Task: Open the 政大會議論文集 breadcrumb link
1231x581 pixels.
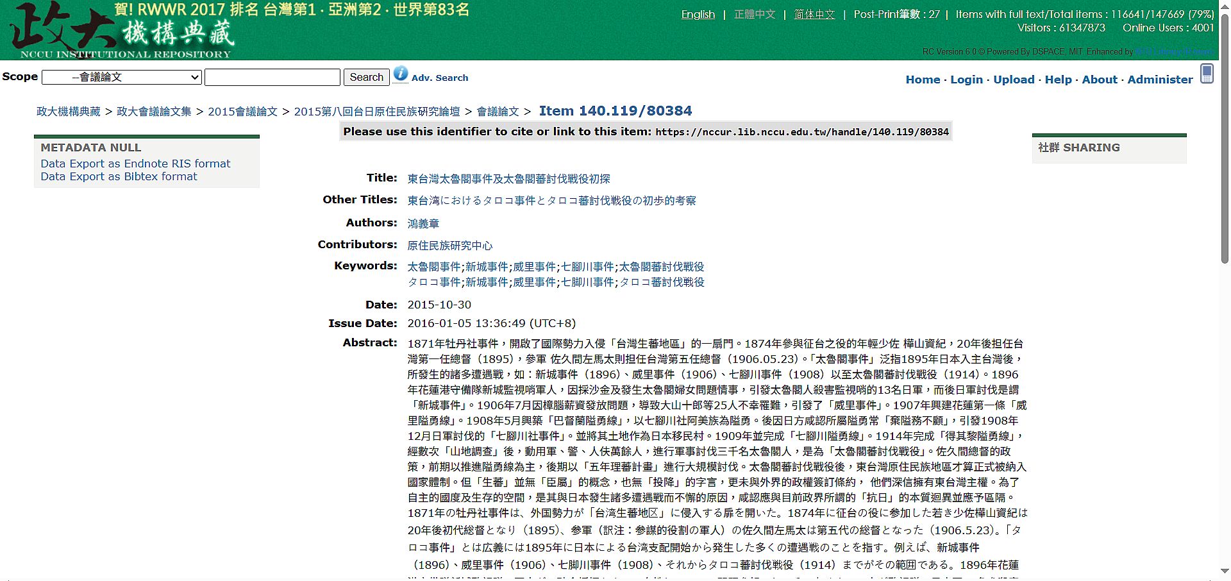Action: click(x=154, y=112)
